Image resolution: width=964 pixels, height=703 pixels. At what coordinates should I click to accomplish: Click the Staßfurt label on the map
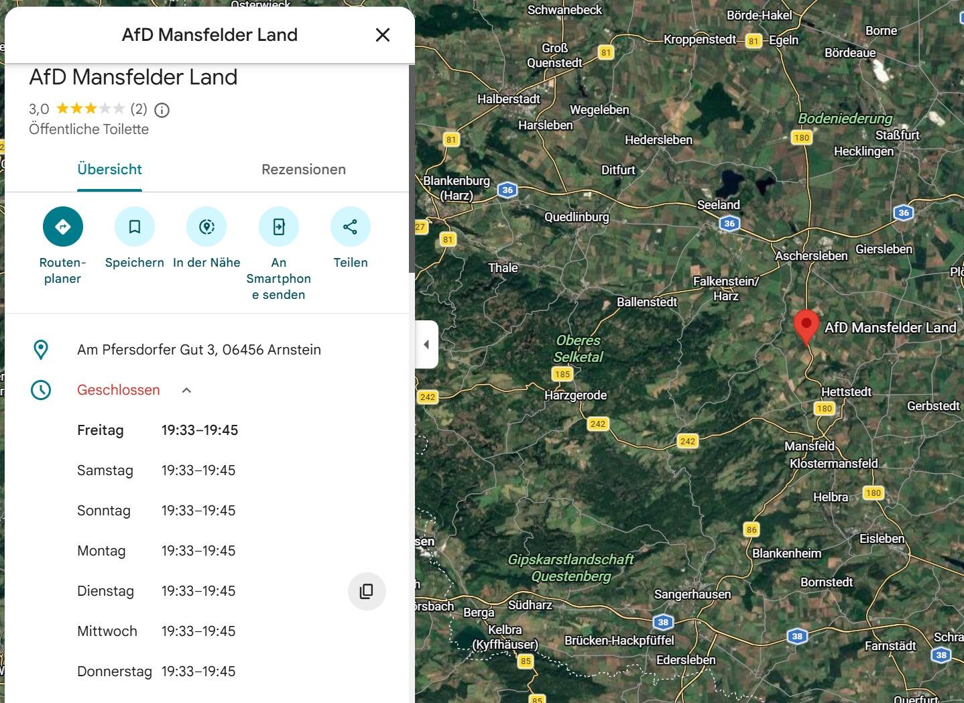(898, 135)
